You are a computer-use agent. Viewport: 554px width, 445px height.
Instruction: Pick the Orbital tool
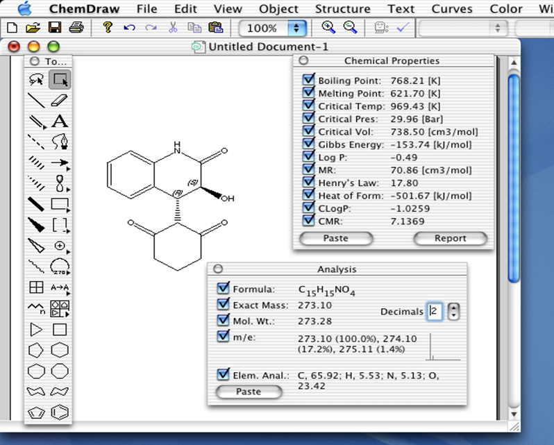click(x=60, y=183)
